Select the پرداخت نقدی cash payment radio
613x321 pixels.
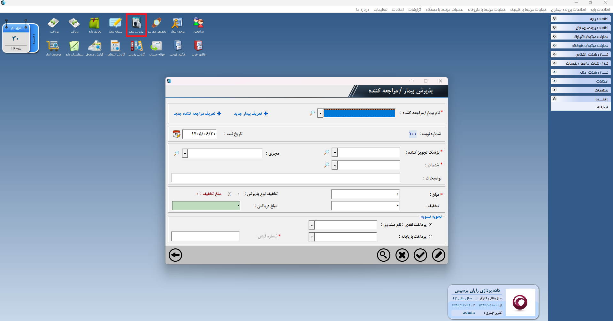click(430, 225)
